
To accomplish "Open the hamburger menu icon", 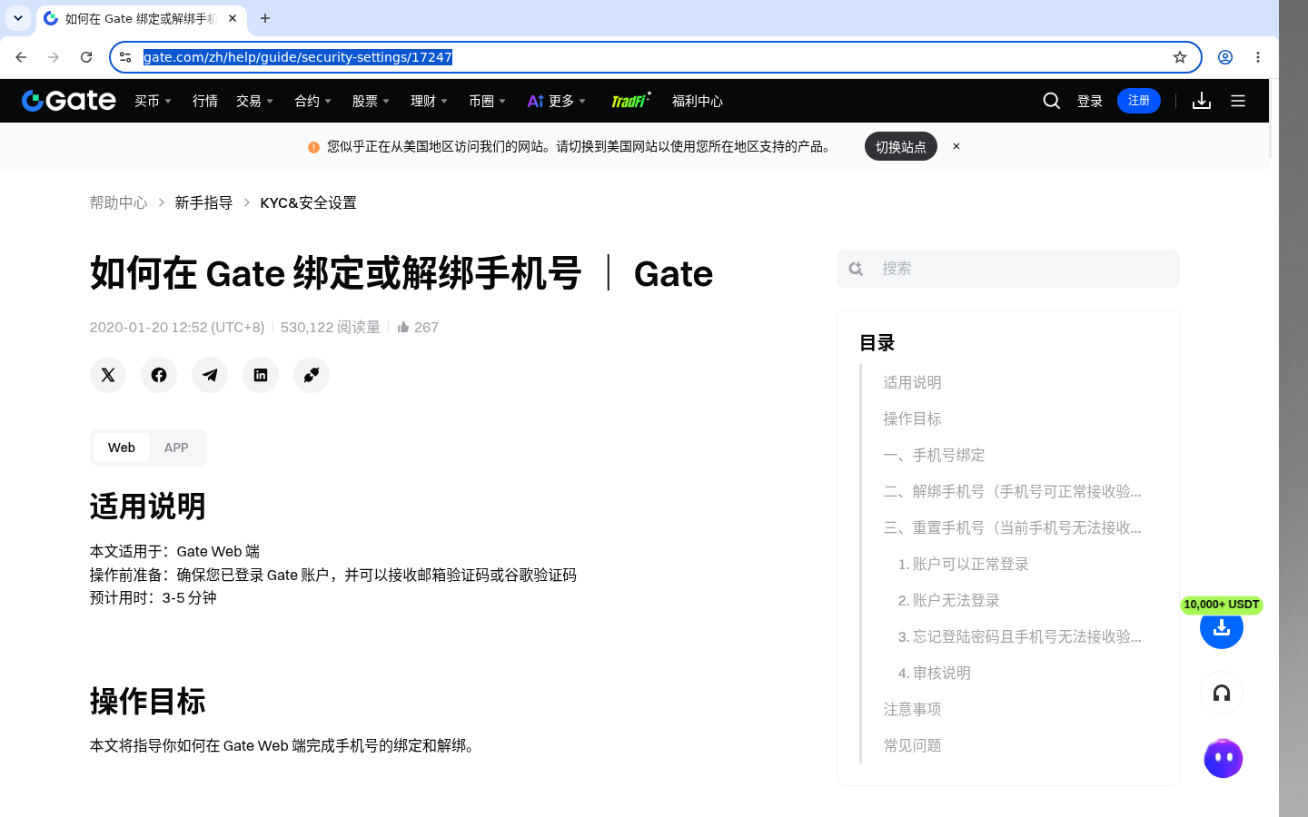I will pyautogui.click(x=1238, y=101).
